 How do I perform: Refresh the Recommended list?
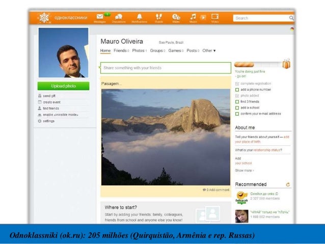(x=288, y=184)
